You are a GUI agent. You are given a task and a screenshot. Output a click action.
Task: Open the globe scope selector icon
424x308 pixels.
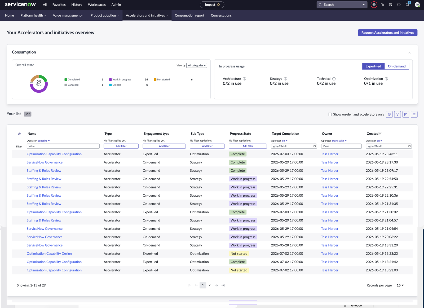(x=374, y=4)
